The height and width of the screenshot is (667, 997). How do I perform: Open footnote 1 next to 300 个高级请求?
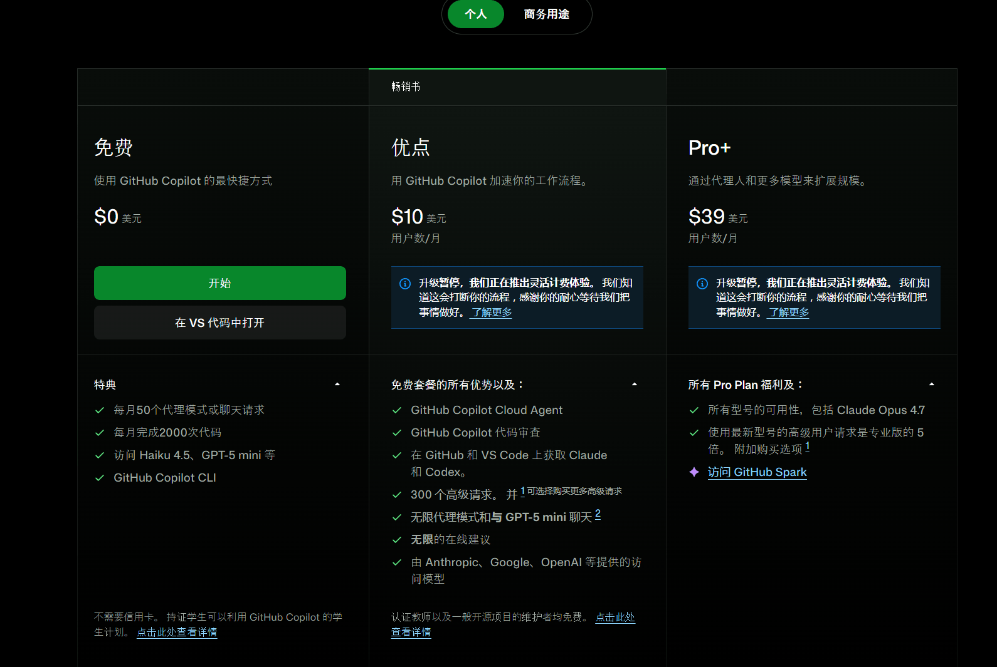click(x=523, y=492)
